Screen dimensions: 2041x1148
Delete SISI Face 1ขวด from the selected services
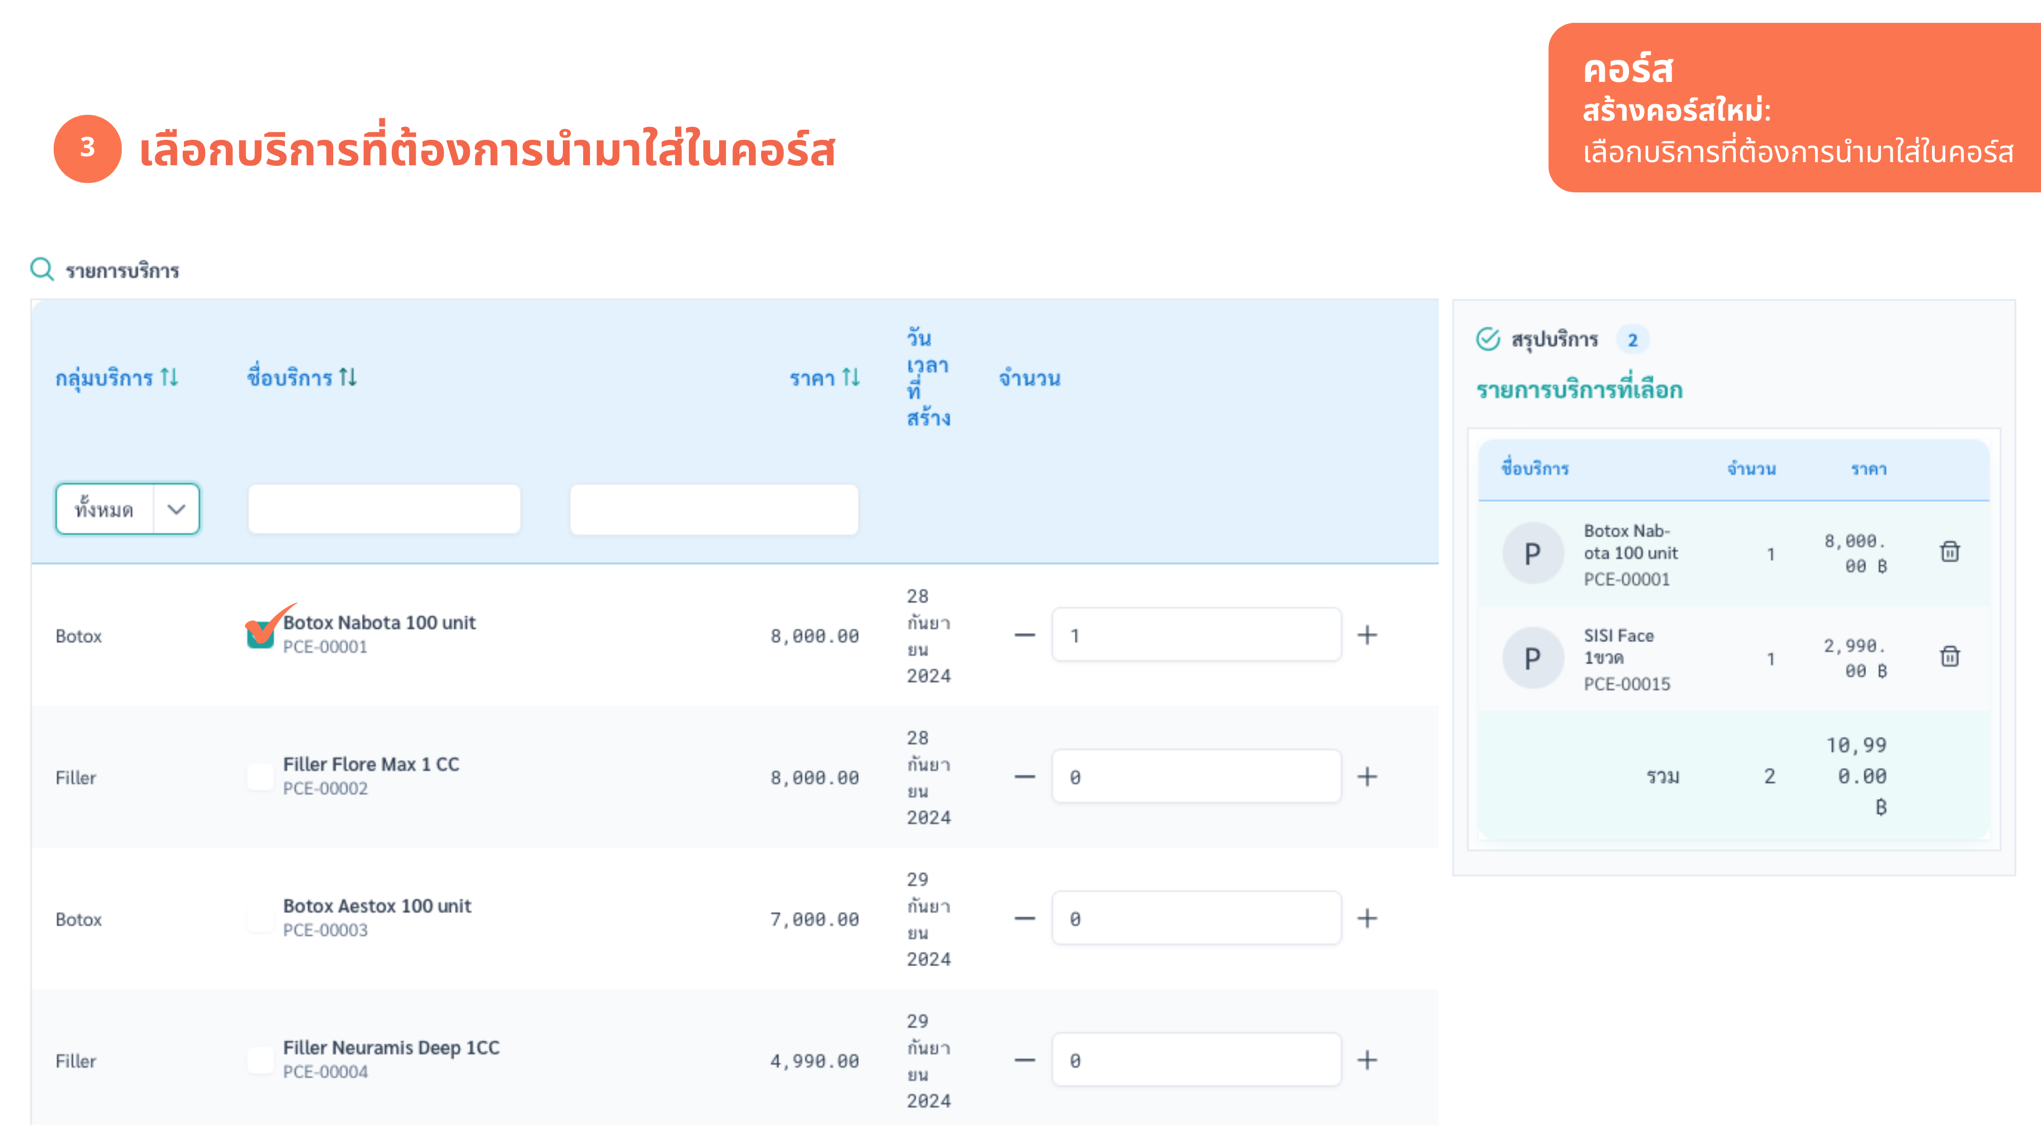[1950, 656]
